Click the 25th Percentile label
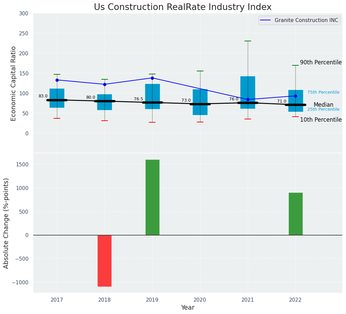Image resolution: width=346 pixels, height=314 pixels. [x=323, y=109]
